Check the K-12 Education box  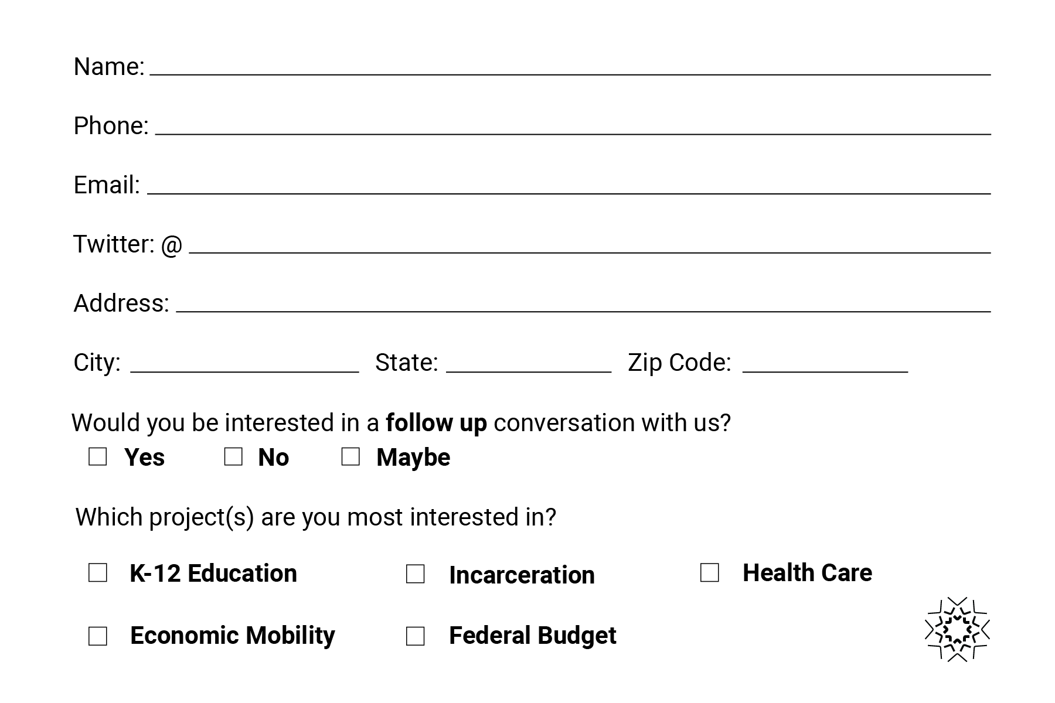[x=98, y=573]
